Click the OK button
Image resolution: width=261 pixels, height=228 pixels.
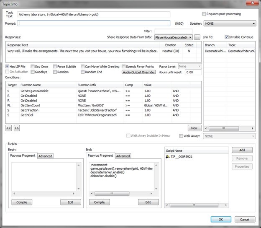point(221,219)
